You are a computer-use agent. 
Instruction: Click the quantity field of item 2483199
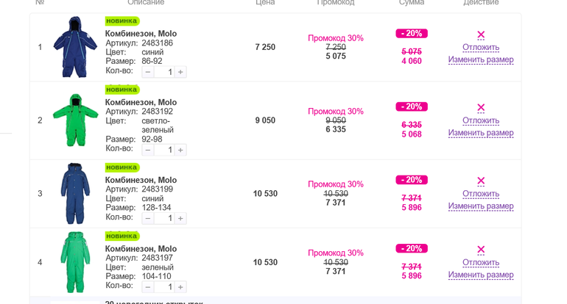click(165, 218)
